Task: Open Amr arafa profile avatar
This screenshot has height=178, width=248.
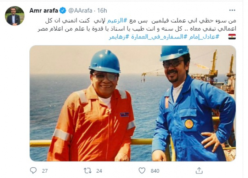Action: tap(15, 16)
